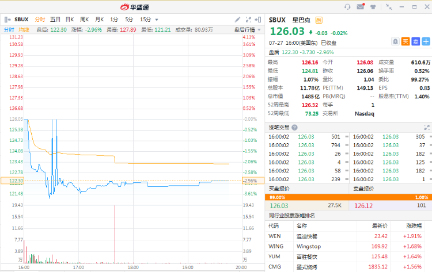The height and width of the screenshot is (272, 432).
Task: Click the 最高 value 126.16
Action: [310, 63]
